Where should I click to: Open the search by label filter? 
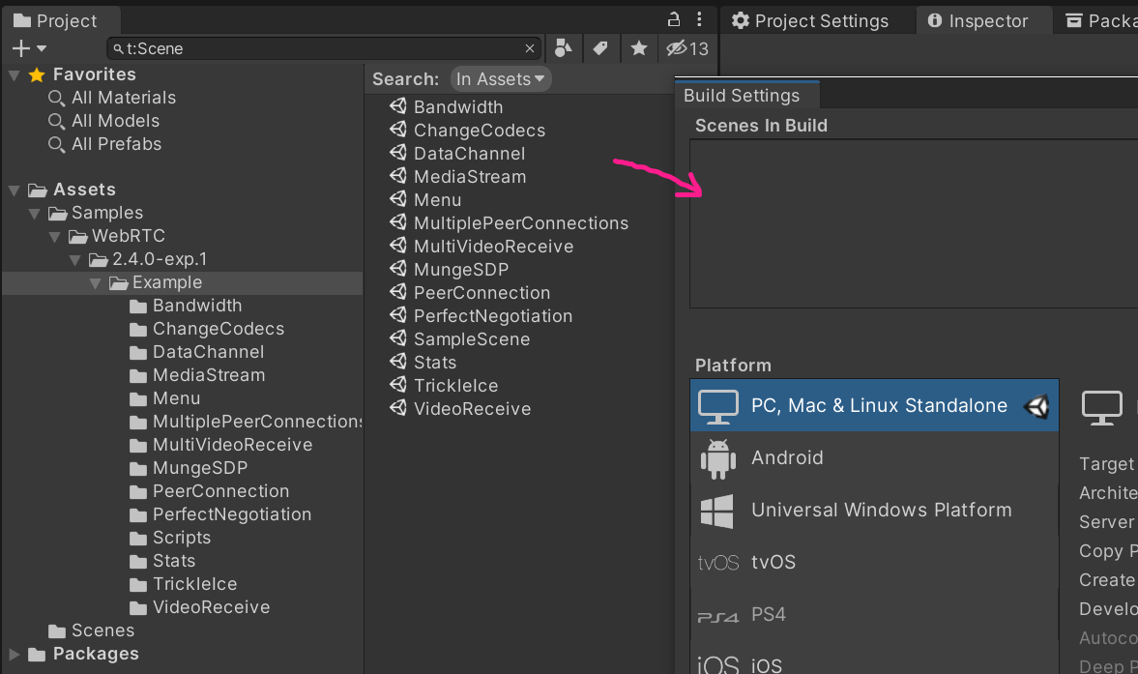[x=600, y=47]
